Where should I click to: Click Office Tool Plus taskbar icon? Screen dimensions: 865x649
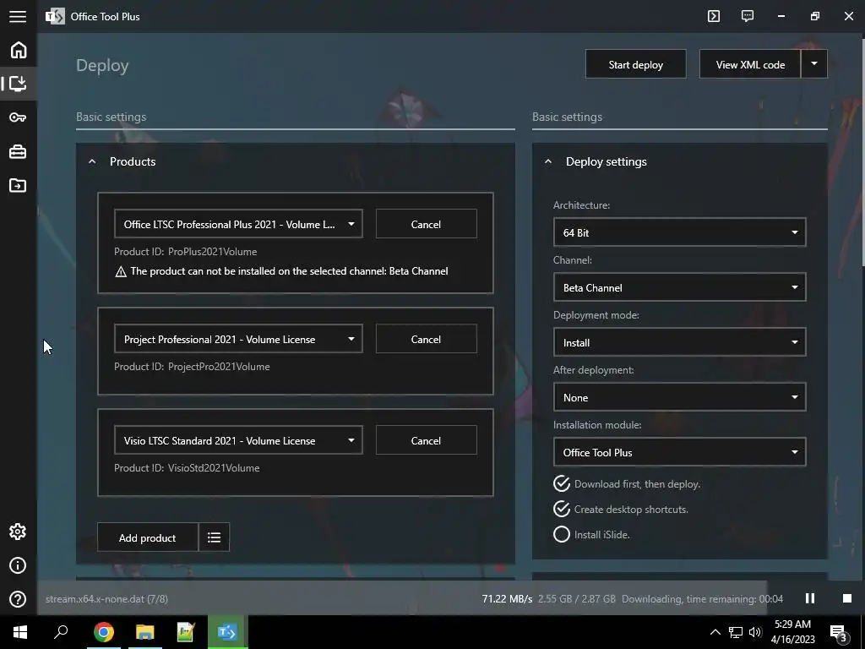coord(227,632)
